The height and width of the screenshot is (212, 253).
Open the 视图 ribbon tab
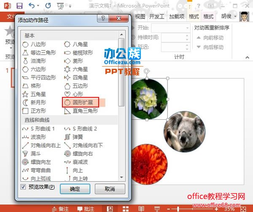pyautogui.click(x=140, y=16)
